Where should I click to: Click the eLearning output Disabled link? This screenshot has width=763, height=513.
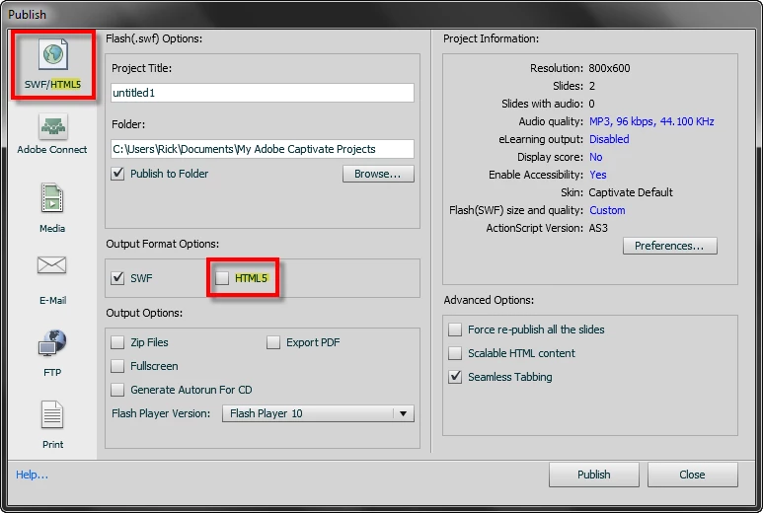[609, 139]
